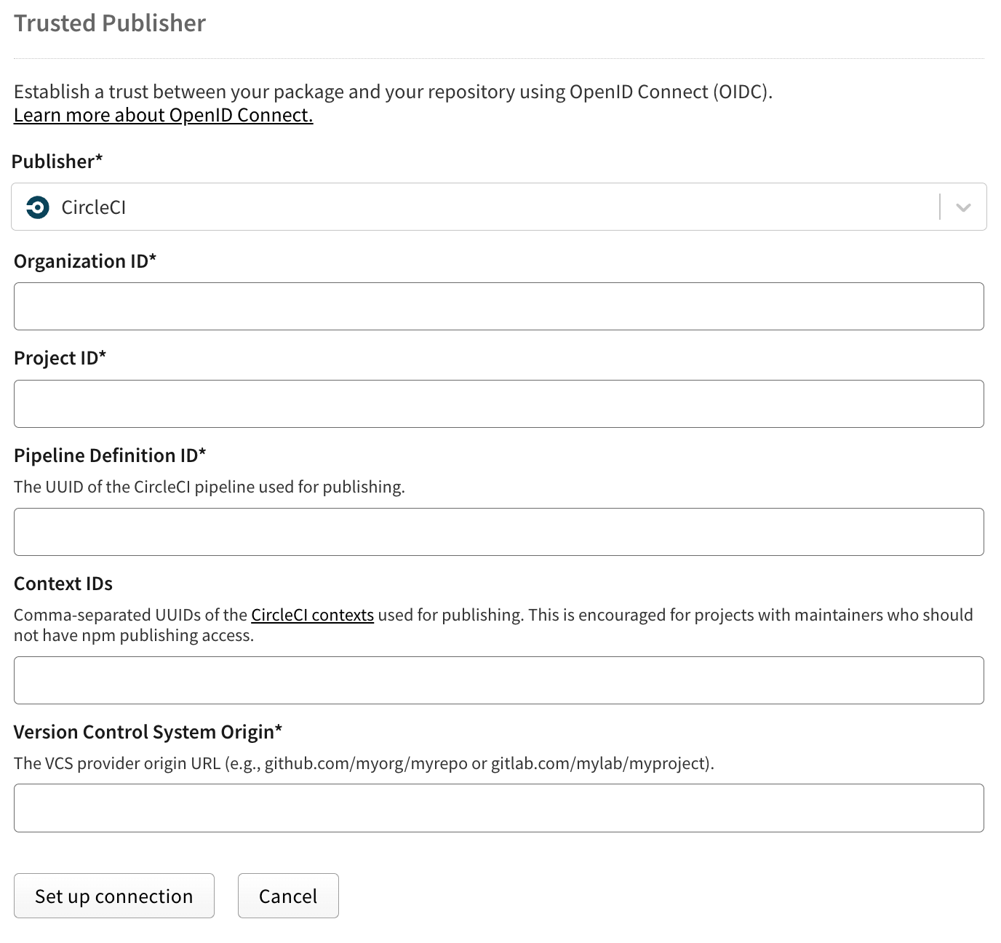Viewport: 1001px width, 943px height.
Task: Follow the CircleCI contexts link
Action: click(x=312, y=615)
